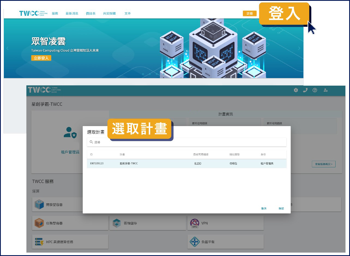Click 確認 in the 選取計畫 dialog
This screenshot has height=256, width=350.
[x=281, y=209]
